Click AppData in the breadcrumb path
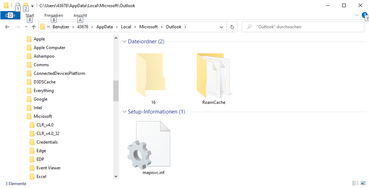The height and width of the screenshot is (188, 369). pos(104,27)
